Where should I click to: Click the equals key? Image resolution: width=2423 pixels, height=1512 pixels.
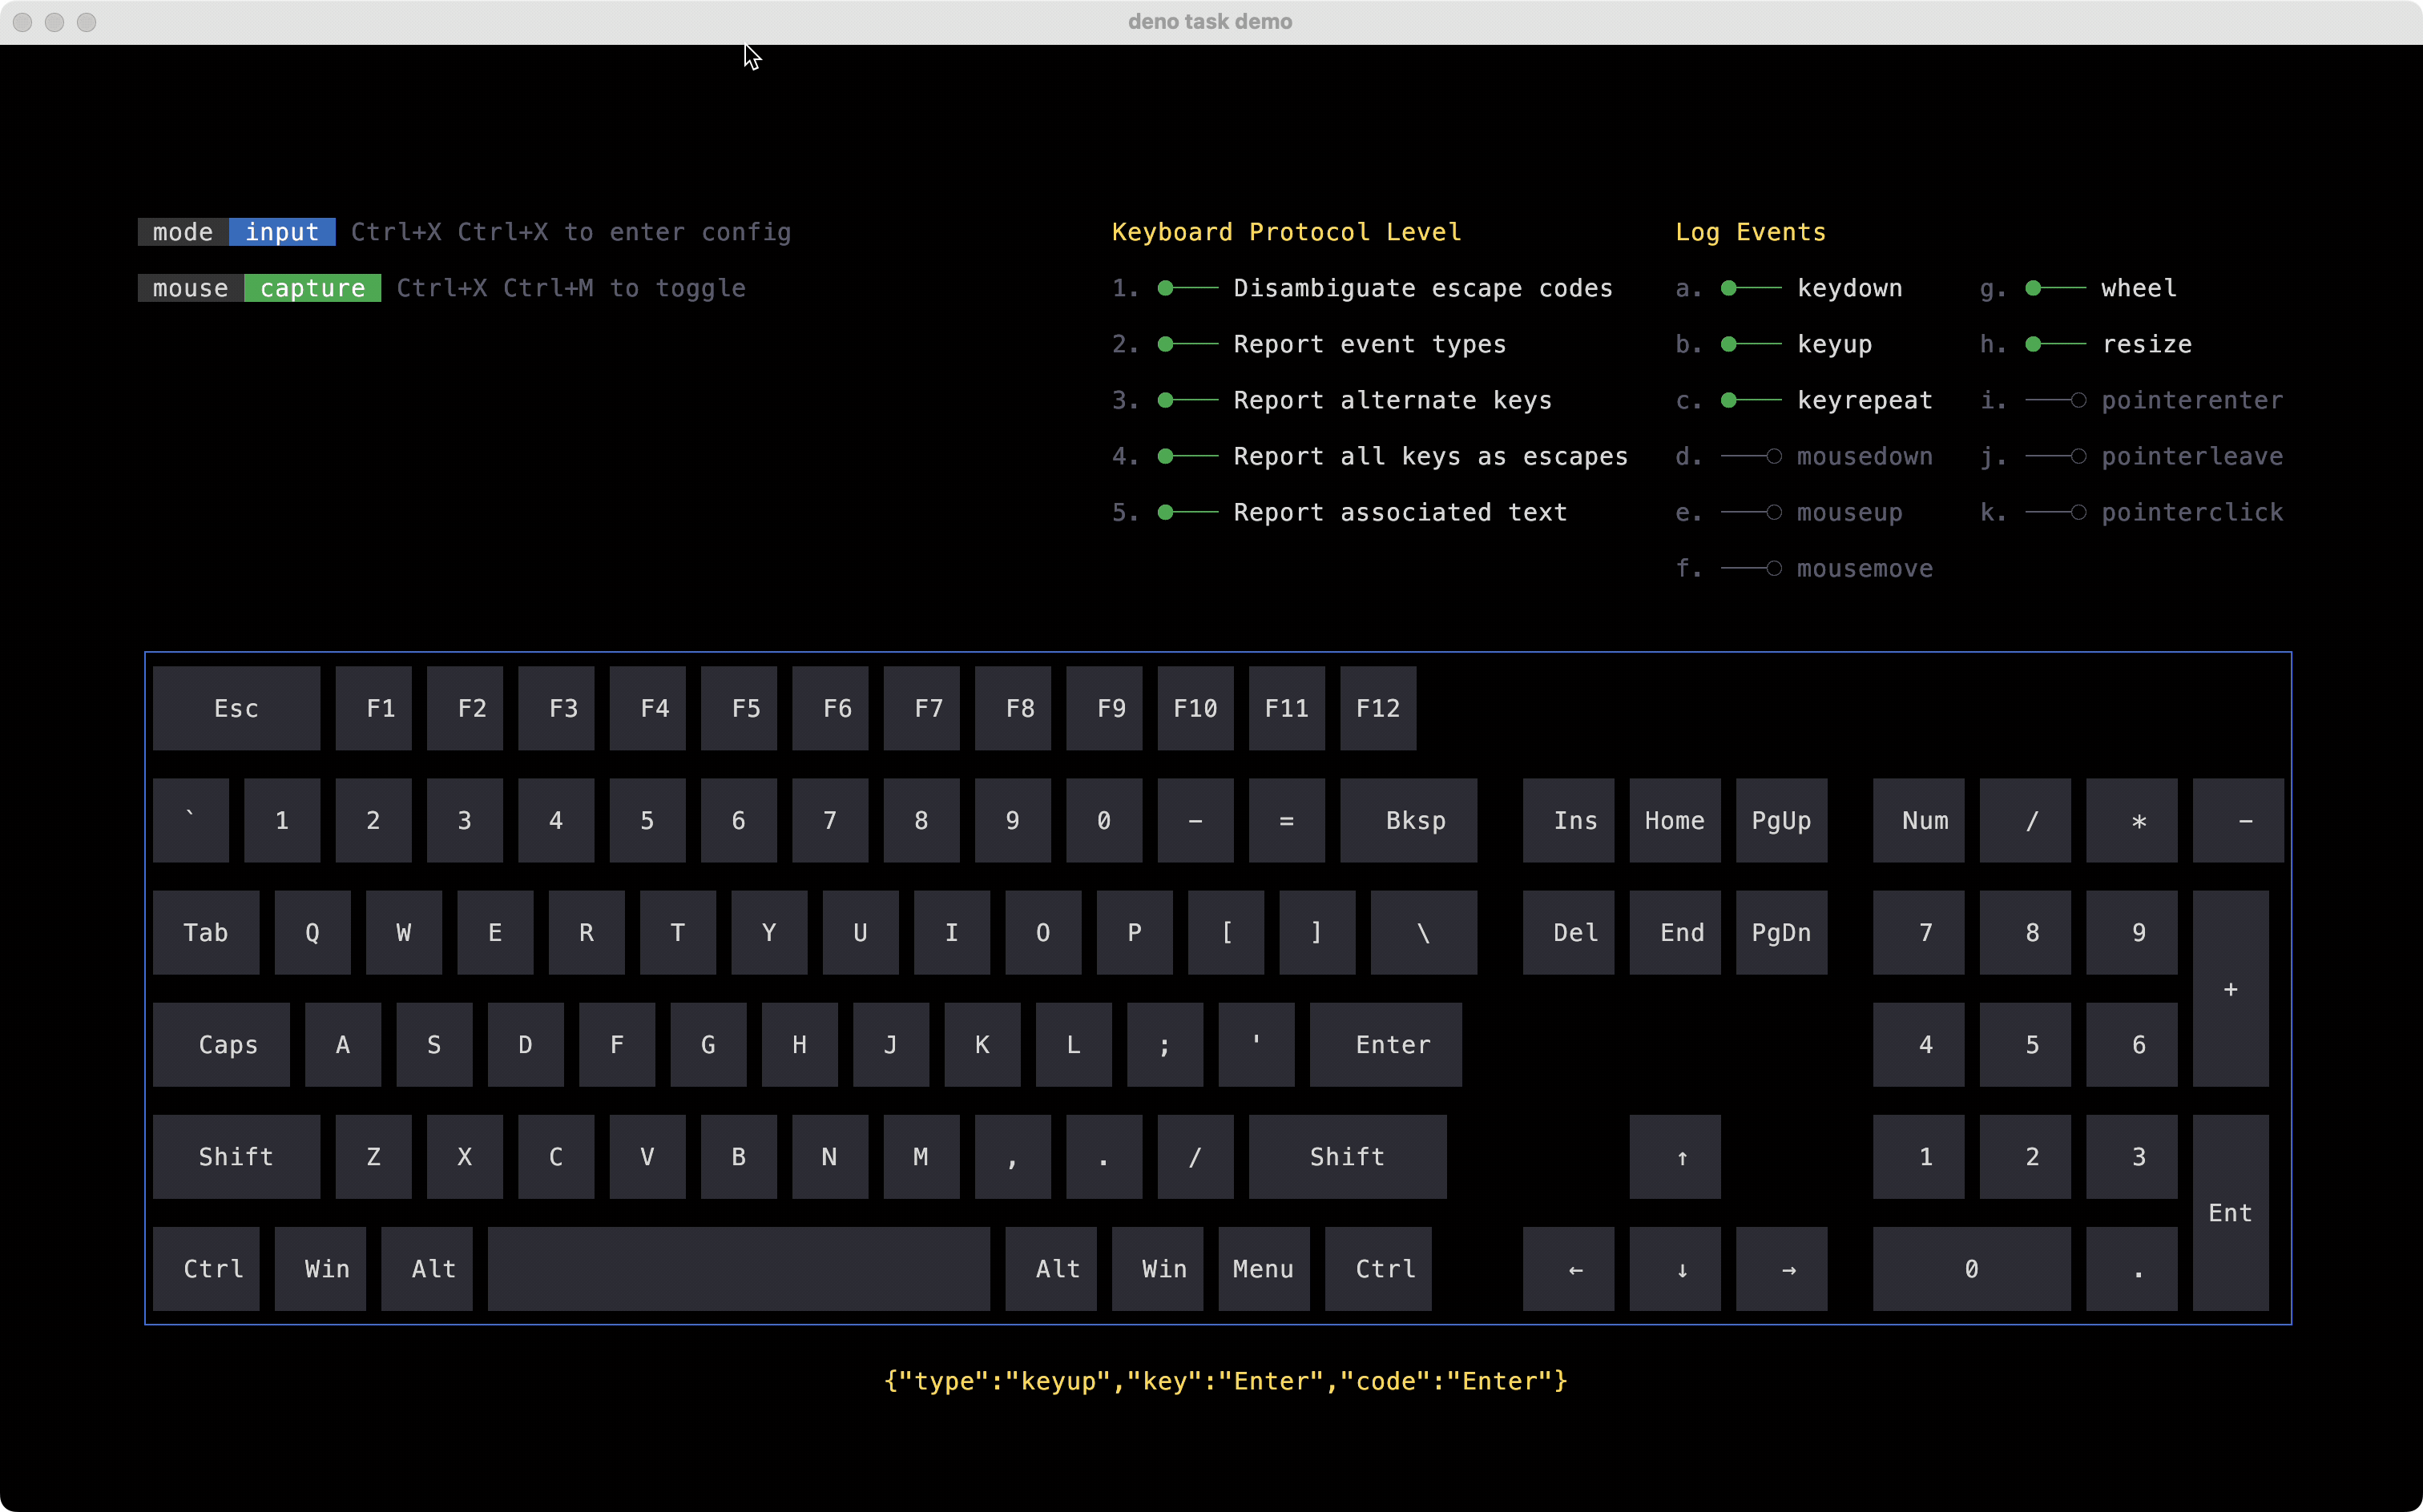point(1287,820)
